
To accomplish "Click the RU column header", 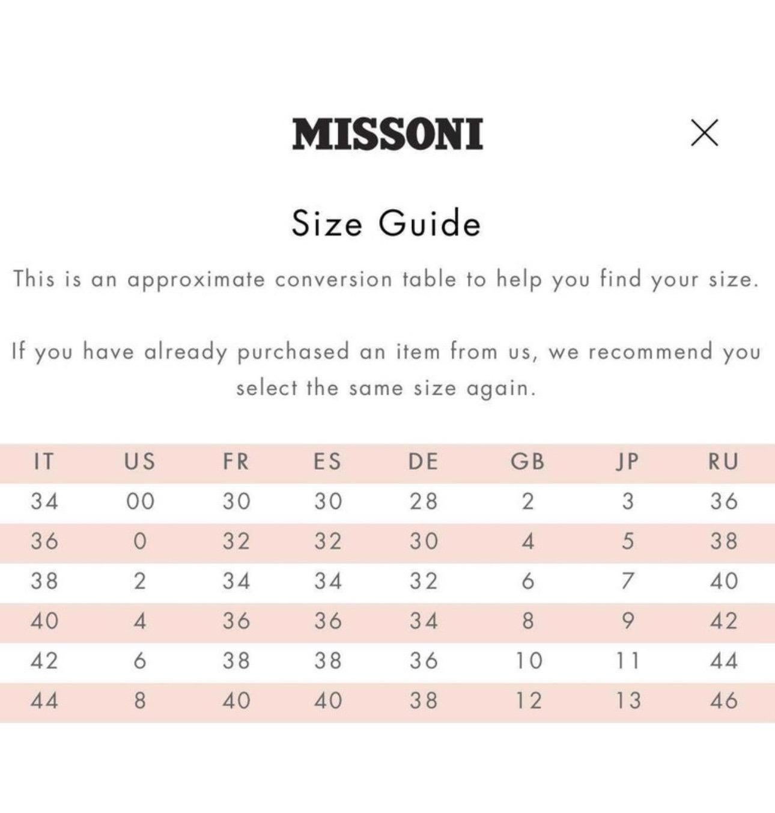I will coord(723,461).
